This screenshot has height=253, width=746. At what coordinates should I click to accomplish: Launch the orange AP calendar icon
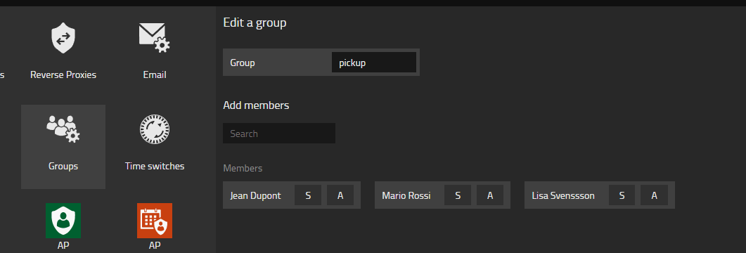[x=155, y=221]
